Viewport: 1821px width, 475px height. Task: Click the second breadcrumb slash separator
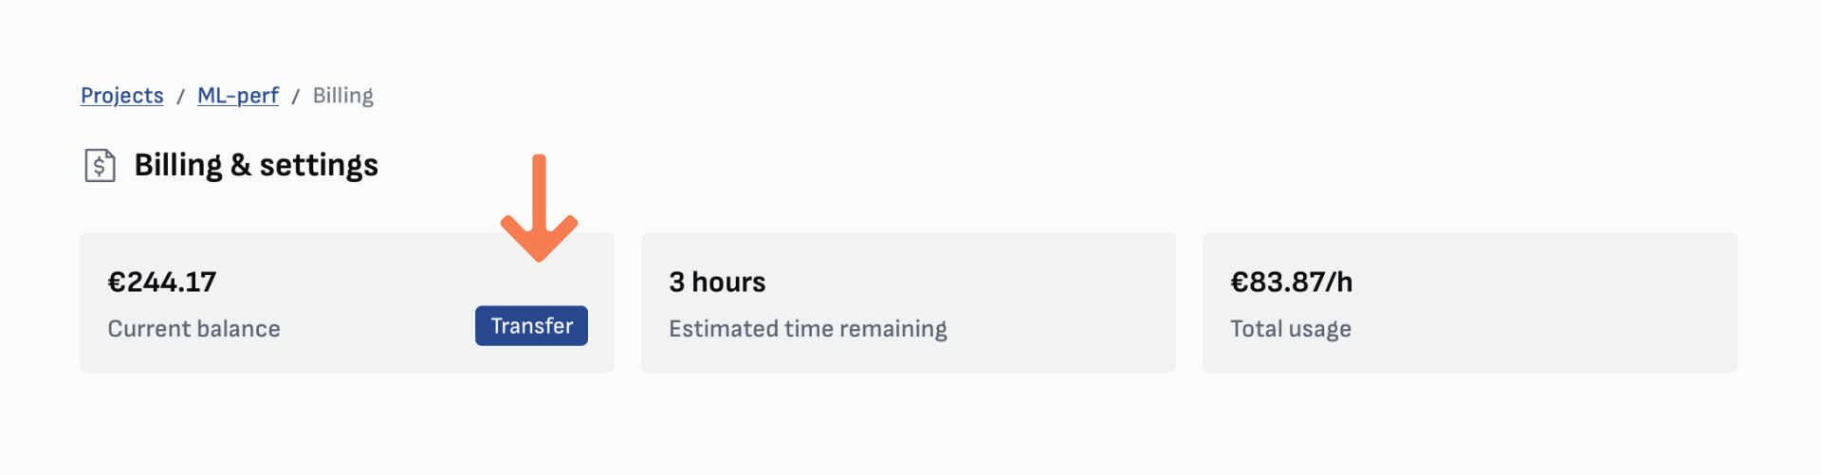tap(295, 97)
